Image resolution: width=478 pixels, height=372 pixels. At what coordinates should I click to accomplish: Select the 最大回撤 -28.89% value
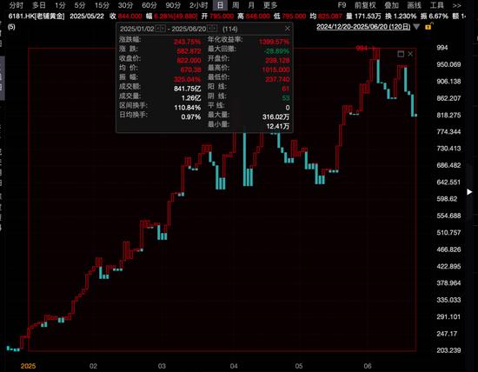click(276, 51)
